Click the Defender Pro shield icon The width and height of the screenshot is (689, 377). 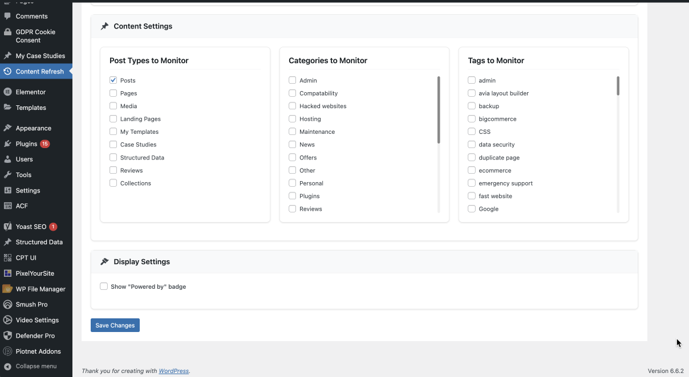7,336
